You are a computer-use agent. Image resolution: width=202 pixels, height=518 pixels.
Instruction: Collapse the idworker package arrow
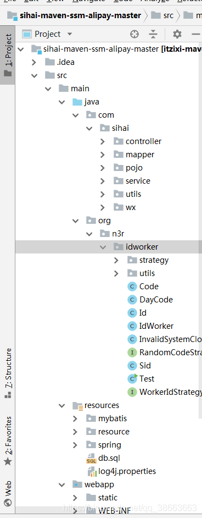103,247
